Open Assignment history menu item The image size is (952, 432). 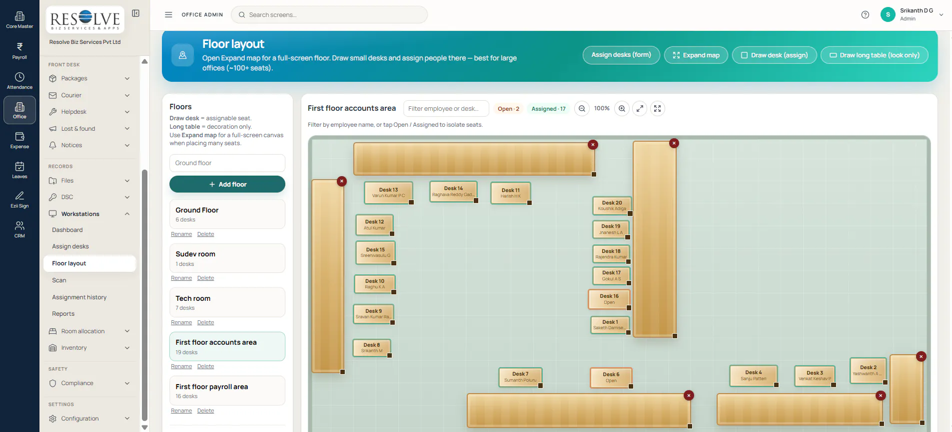[x=79, y=297]
